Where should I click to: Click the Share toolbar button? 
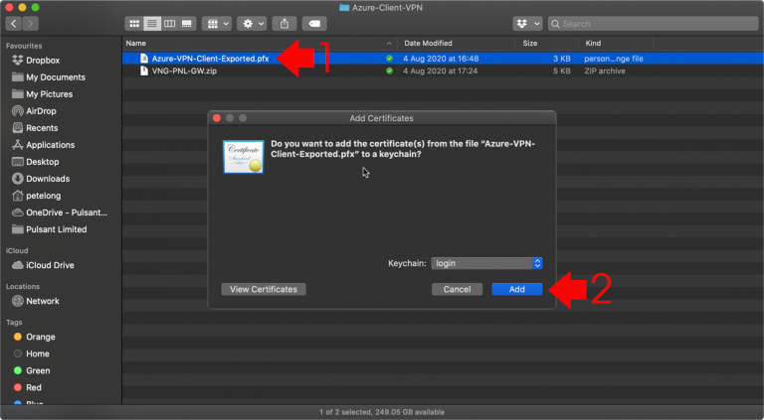285,24
